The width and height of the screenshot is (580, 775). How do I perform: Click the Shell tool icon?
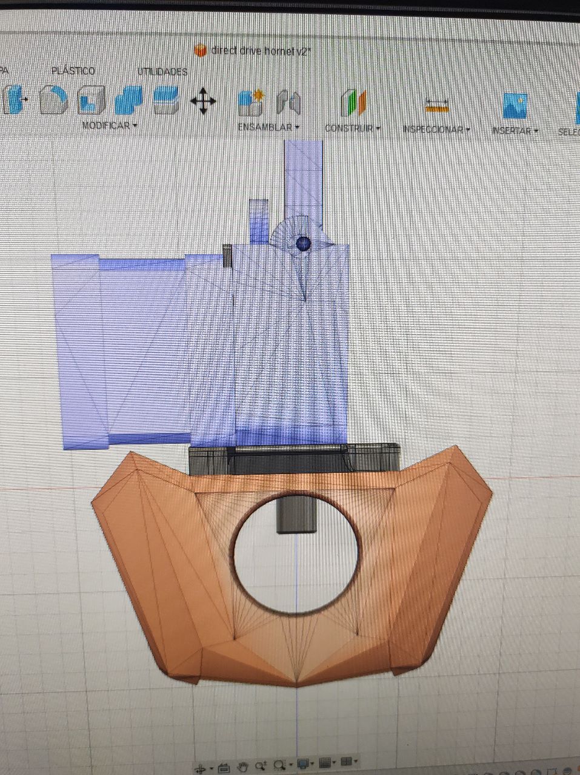91,100
